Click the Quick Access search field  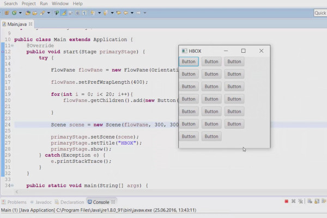coord(320,13)
